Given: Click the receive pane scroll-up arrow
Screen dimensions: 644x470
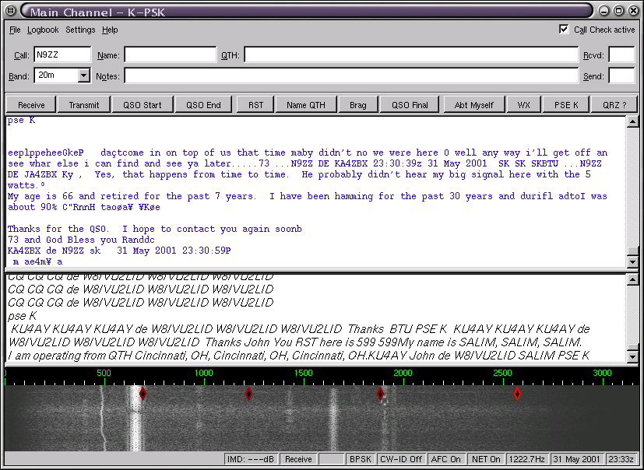Looking at the screenshot, I should [632, 121].
